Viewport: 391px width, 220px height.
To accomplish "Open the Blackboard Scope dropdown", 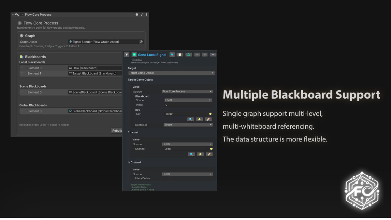I will 188,100.
